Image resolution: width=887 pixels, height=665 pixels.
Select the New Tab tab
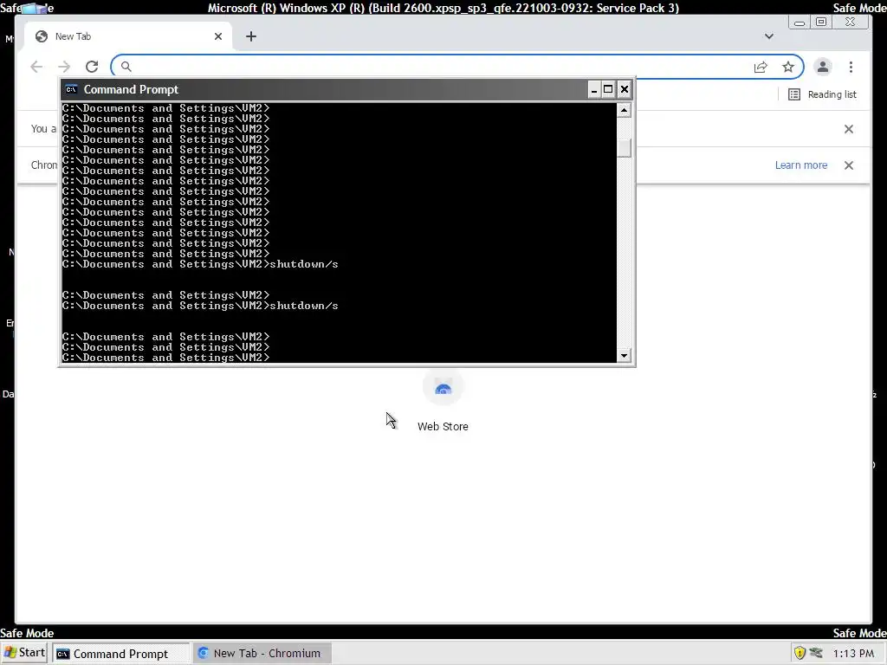point(127,36)
